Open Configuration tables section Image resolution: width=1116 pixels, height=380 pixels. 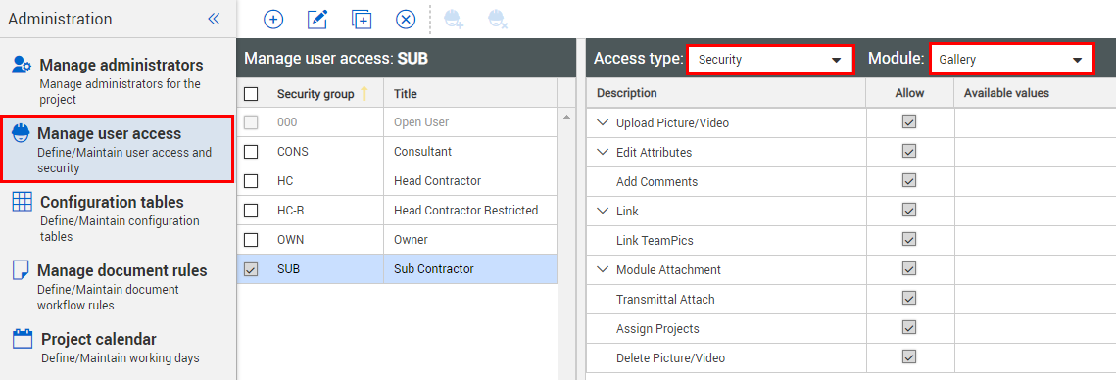pos(118,217)
